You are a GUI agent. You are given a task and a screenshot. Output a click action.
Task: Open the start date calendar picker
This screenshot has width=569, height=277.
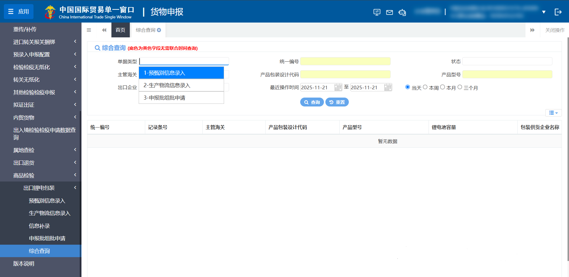tap(338, 87)
